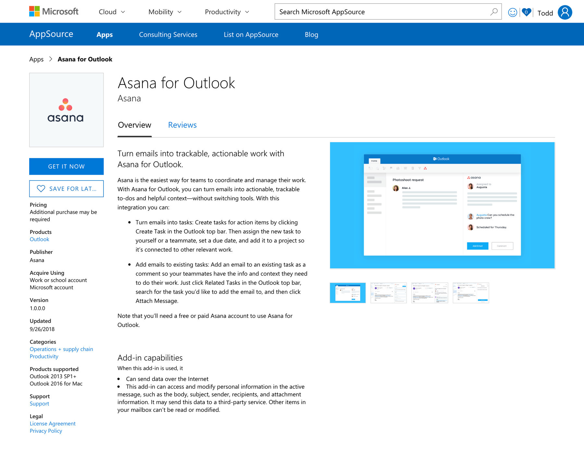The width and height of the screenshot is (584, 453).
Task: Select the second screenshot thumbnail
Action: [x=389, y=293]
